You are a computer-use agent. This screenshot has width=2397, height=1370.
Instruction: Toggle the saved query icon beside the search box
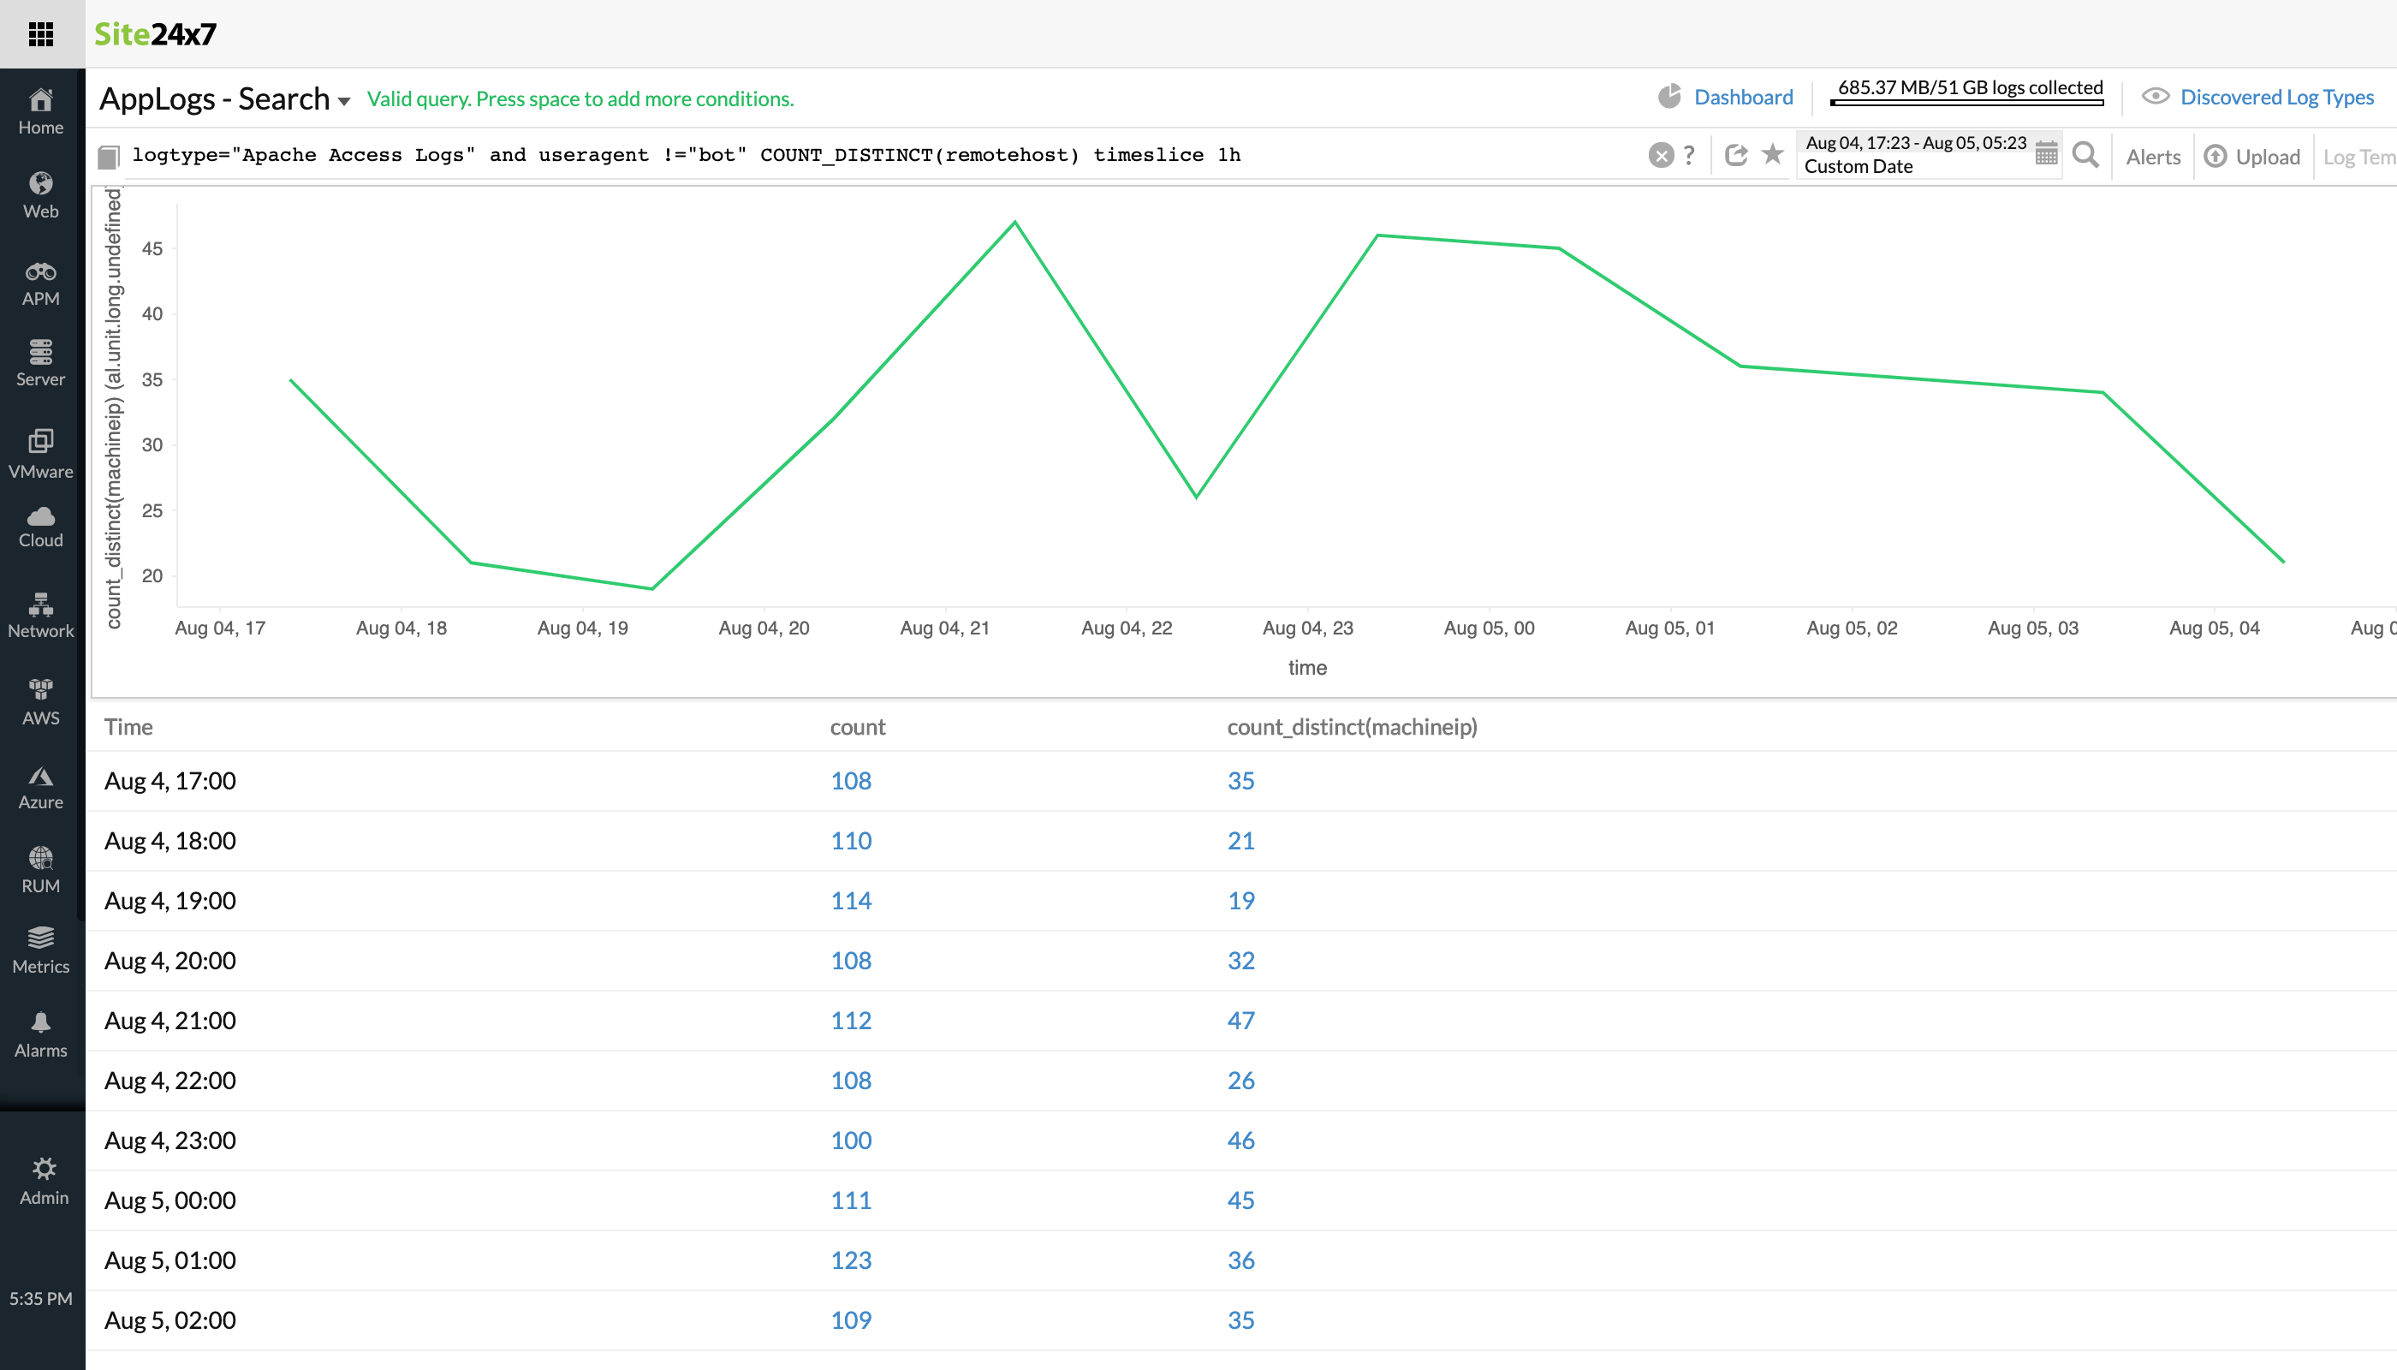tap(109, 156)
